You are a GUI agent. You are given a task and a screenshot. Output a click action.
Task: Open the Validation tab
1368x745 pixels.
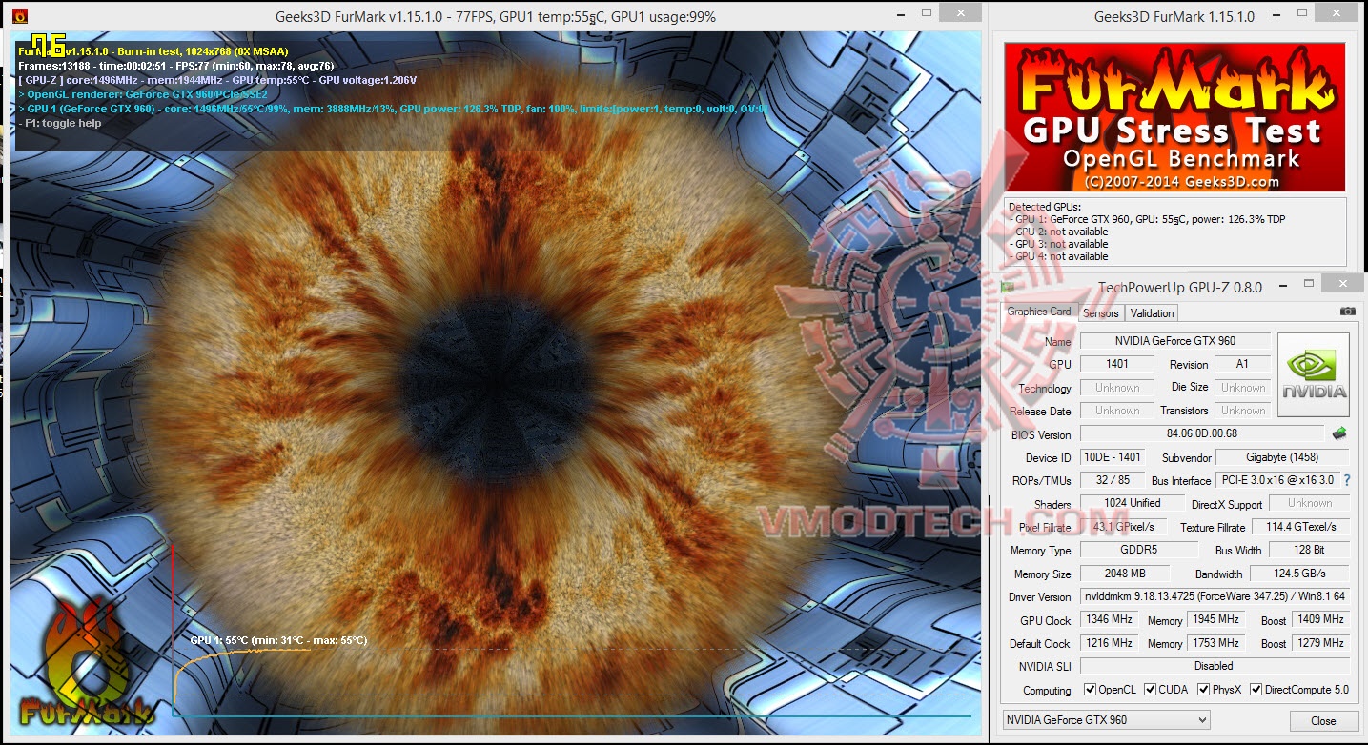[x=1152, y=312]
